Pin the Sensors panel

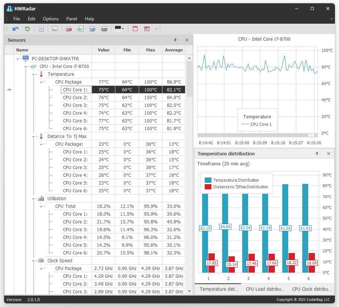click(x=175, y=40)
